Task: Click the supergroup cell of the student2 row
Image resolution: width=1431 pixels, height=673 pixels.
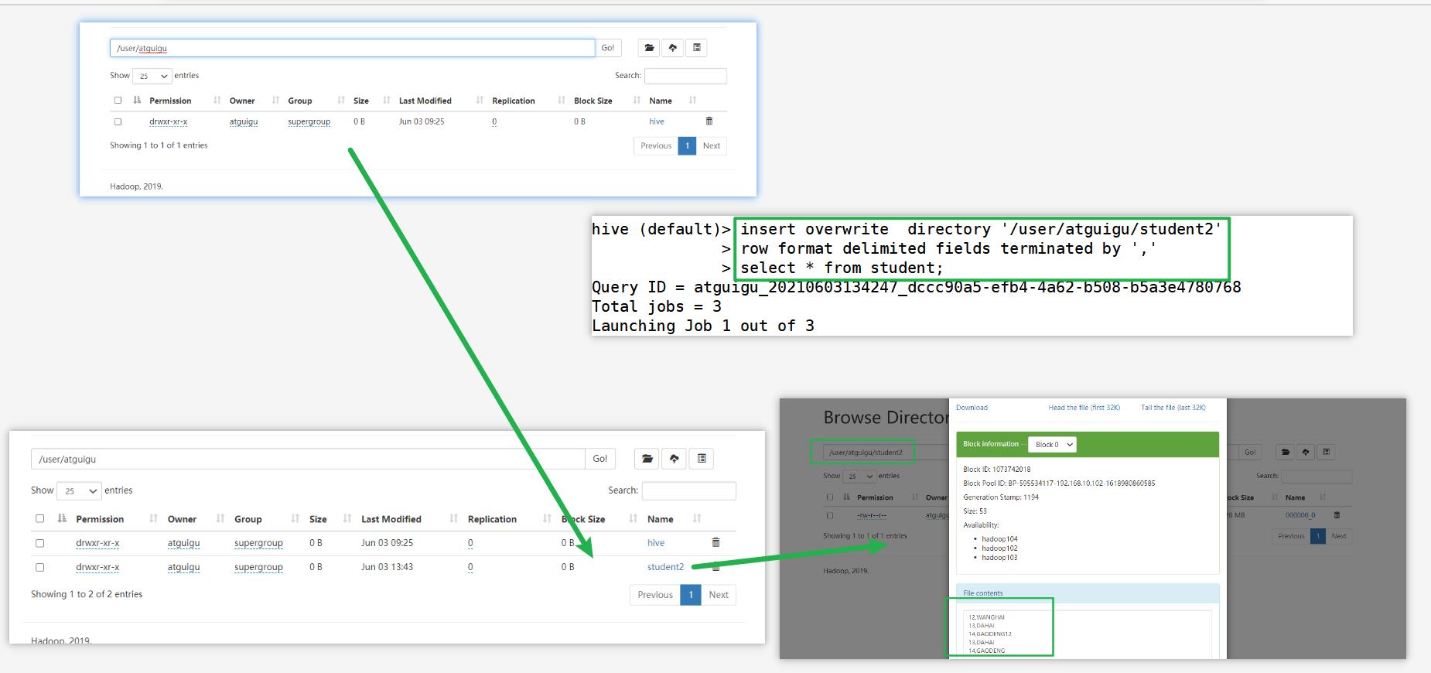Action: 258,567
